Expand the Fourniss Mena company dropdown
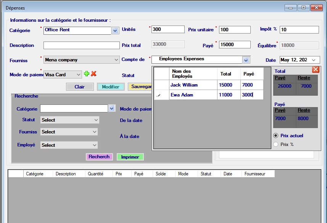Screen dimensions: 327x223 pos(116,60)
